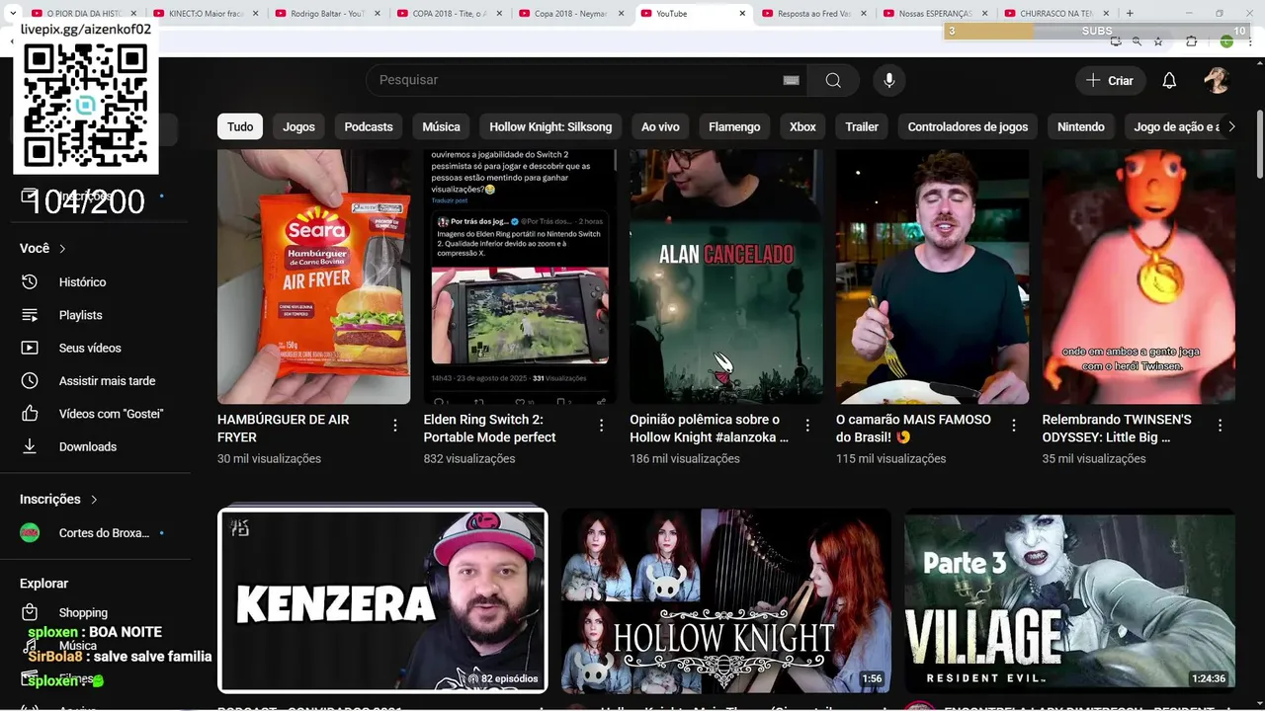Screen dimensions: 1265x711
Task: Select the Xbox chip
Action: 802,126
